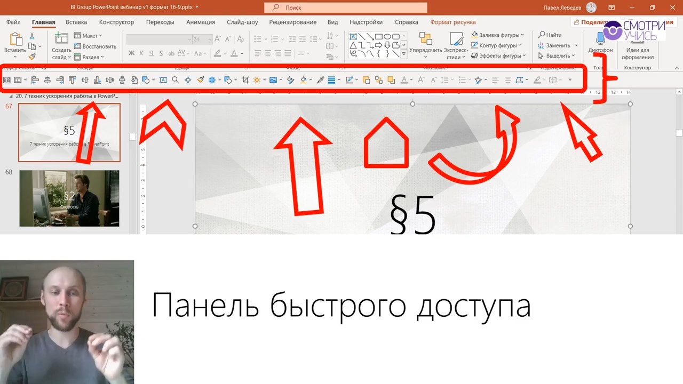Click the Arrange (Упорядочить) icon
Viewport: 683px width, 384px height.
coord(425,43)
